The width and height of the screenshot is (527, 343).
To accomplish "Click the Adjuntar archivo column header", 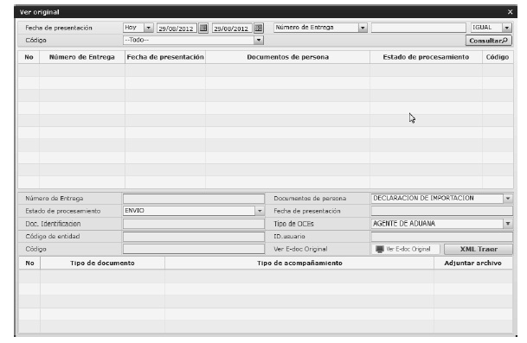I will pyautogui.click(x=472, y=264).
